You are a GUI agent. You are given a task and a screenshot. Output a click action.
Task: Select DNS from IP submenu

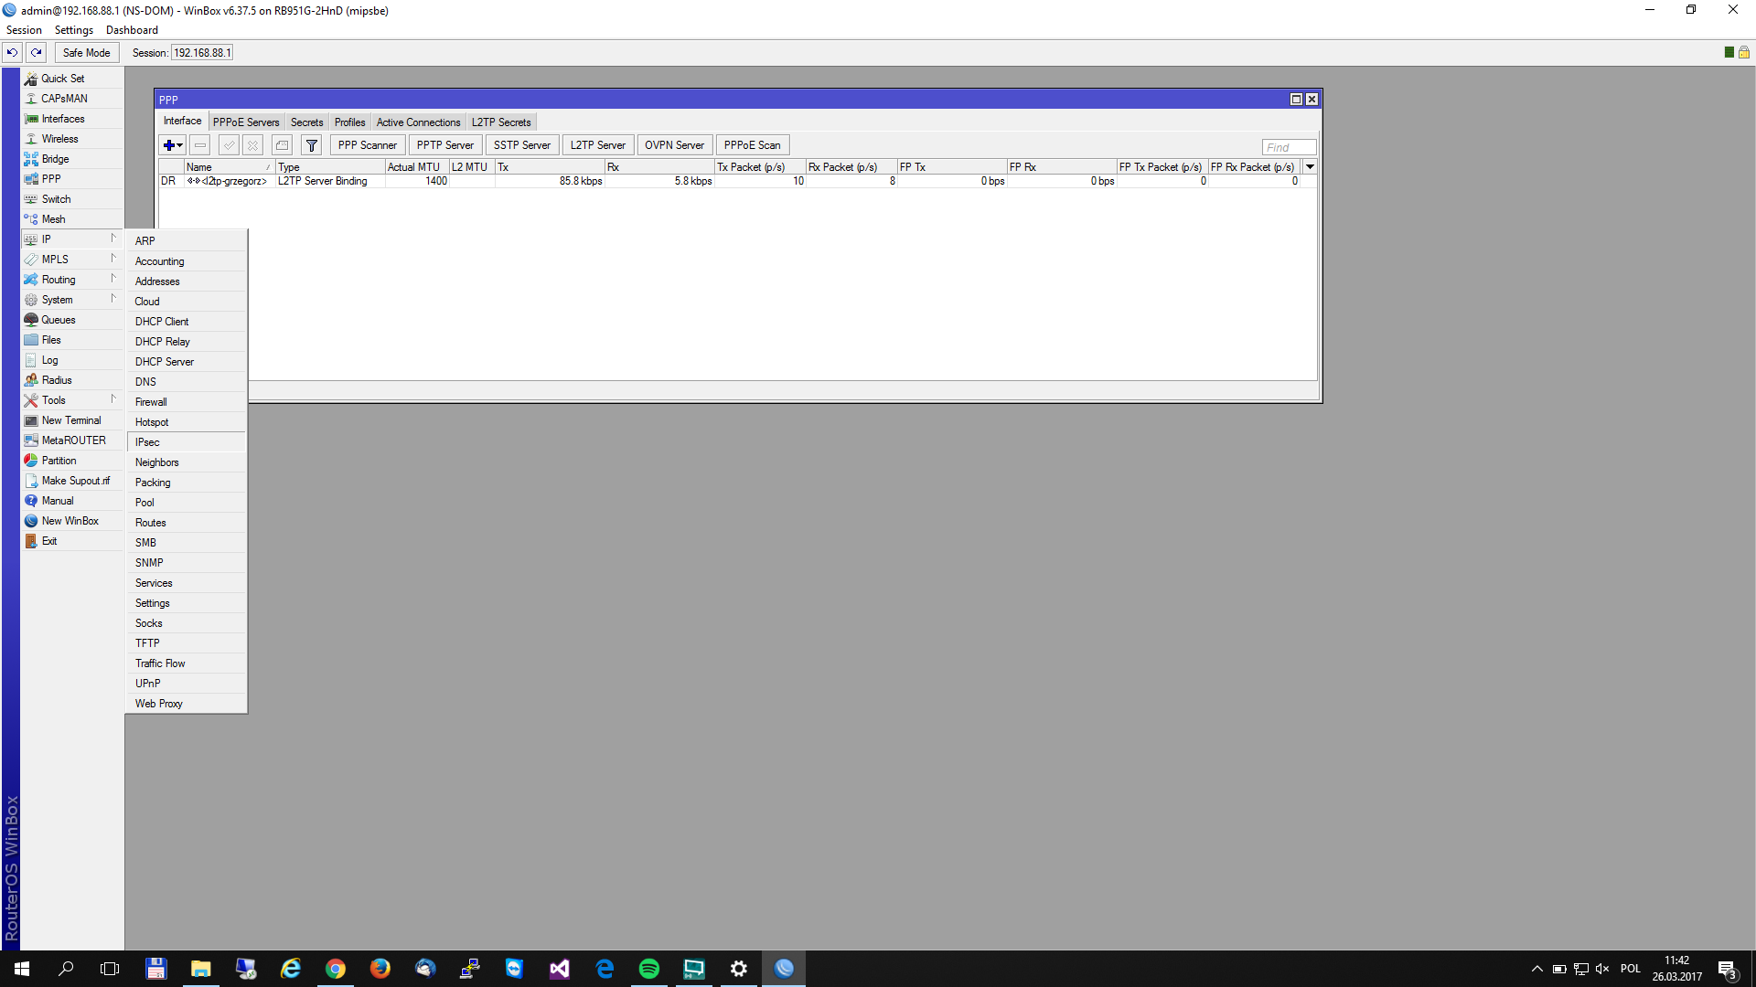point(187,382)
